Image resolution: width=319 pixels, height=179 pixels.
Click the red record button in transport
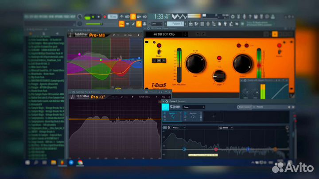(x=105, y=17)
